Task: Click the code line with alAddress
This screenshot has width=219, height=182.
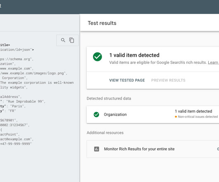Action: tap(11, 97)
